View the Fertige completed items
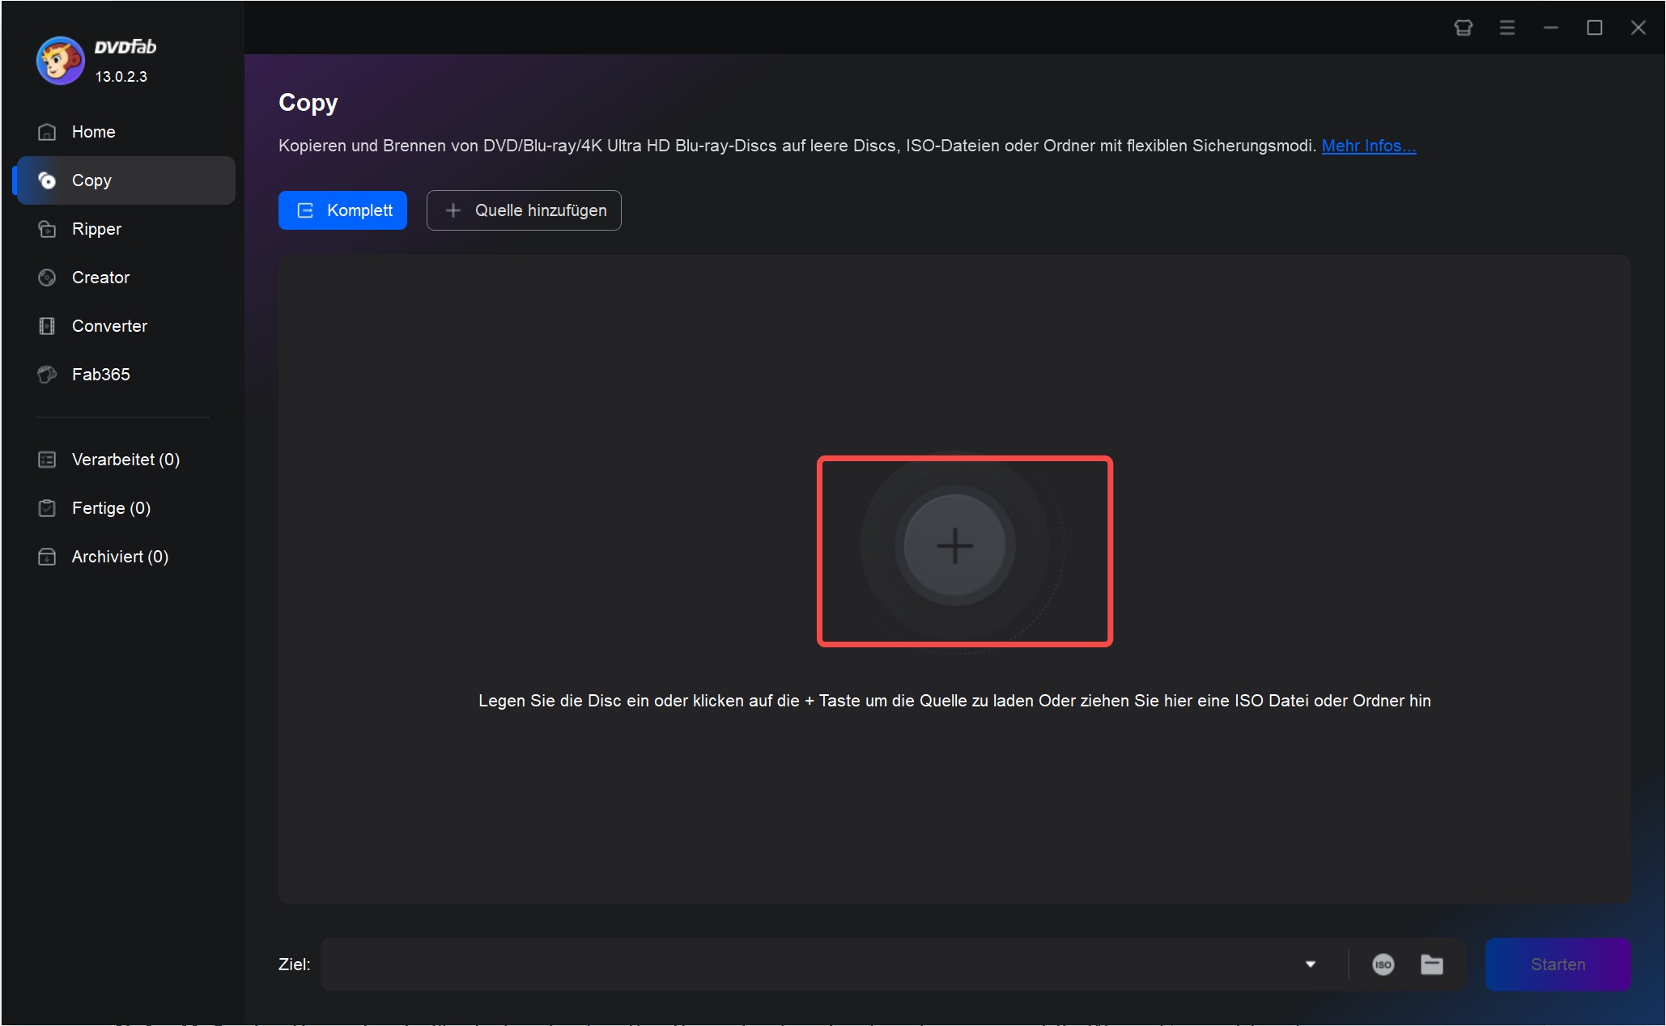This screenshot has width=1666, height=1026. tap(111, 507)
